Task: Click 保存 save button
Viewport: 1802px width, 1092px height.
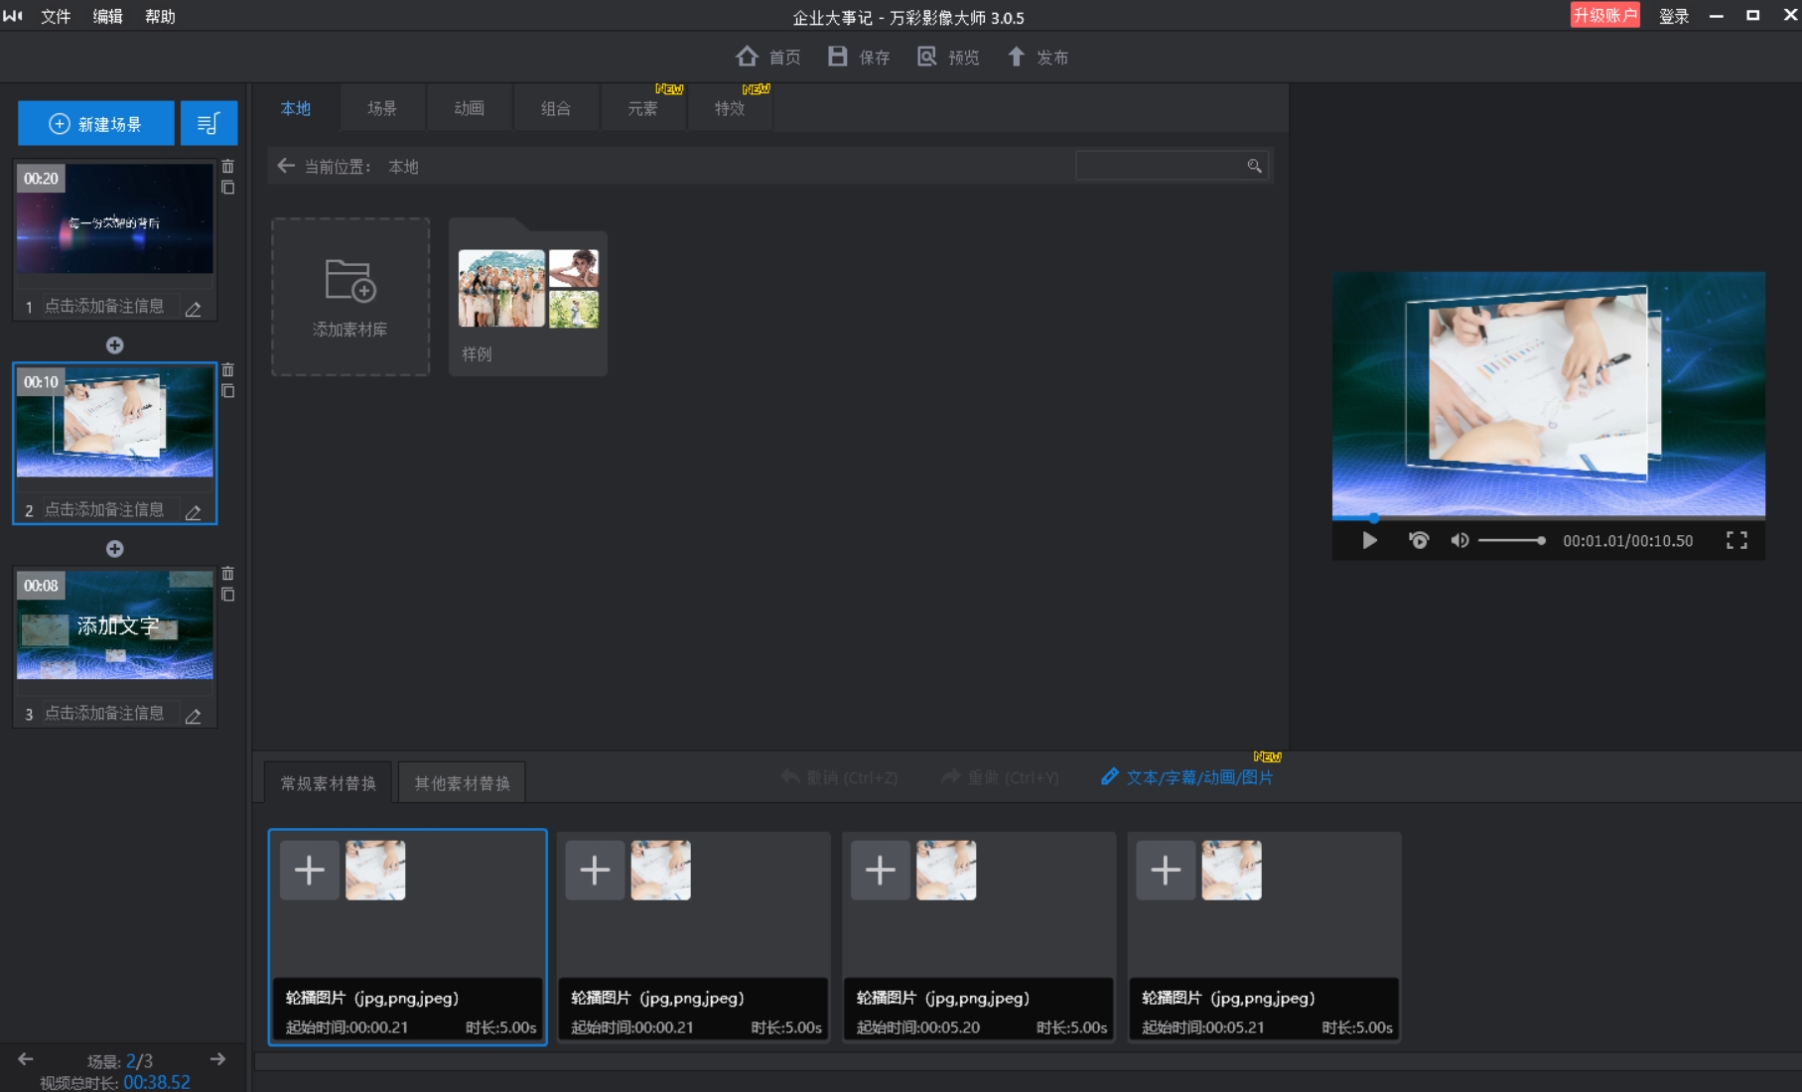Action: [859, 57]
